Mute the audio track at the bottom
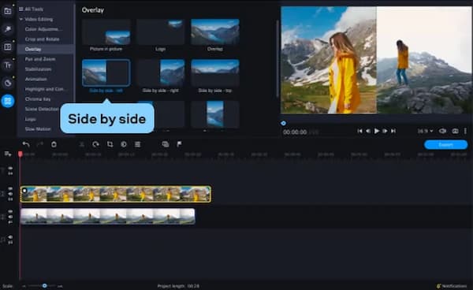 (10, 237)
